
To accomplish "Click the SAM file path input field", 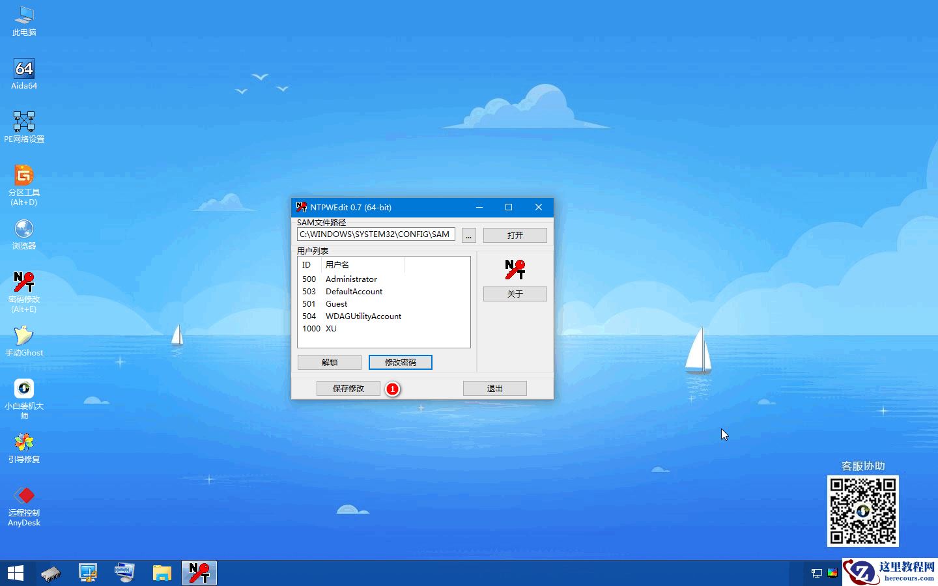I will click(x=376, y=234).
